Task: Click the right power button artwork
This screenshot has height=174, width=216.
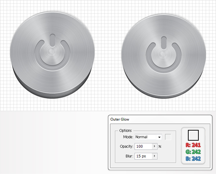Action: (x=164, y=56)
